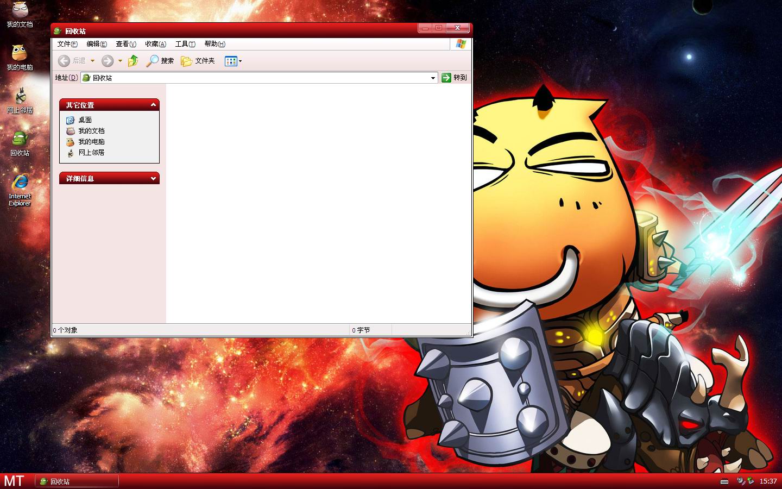
Task: Launch Internet Explorer desktop icon
Action: (x=20, y=190)
